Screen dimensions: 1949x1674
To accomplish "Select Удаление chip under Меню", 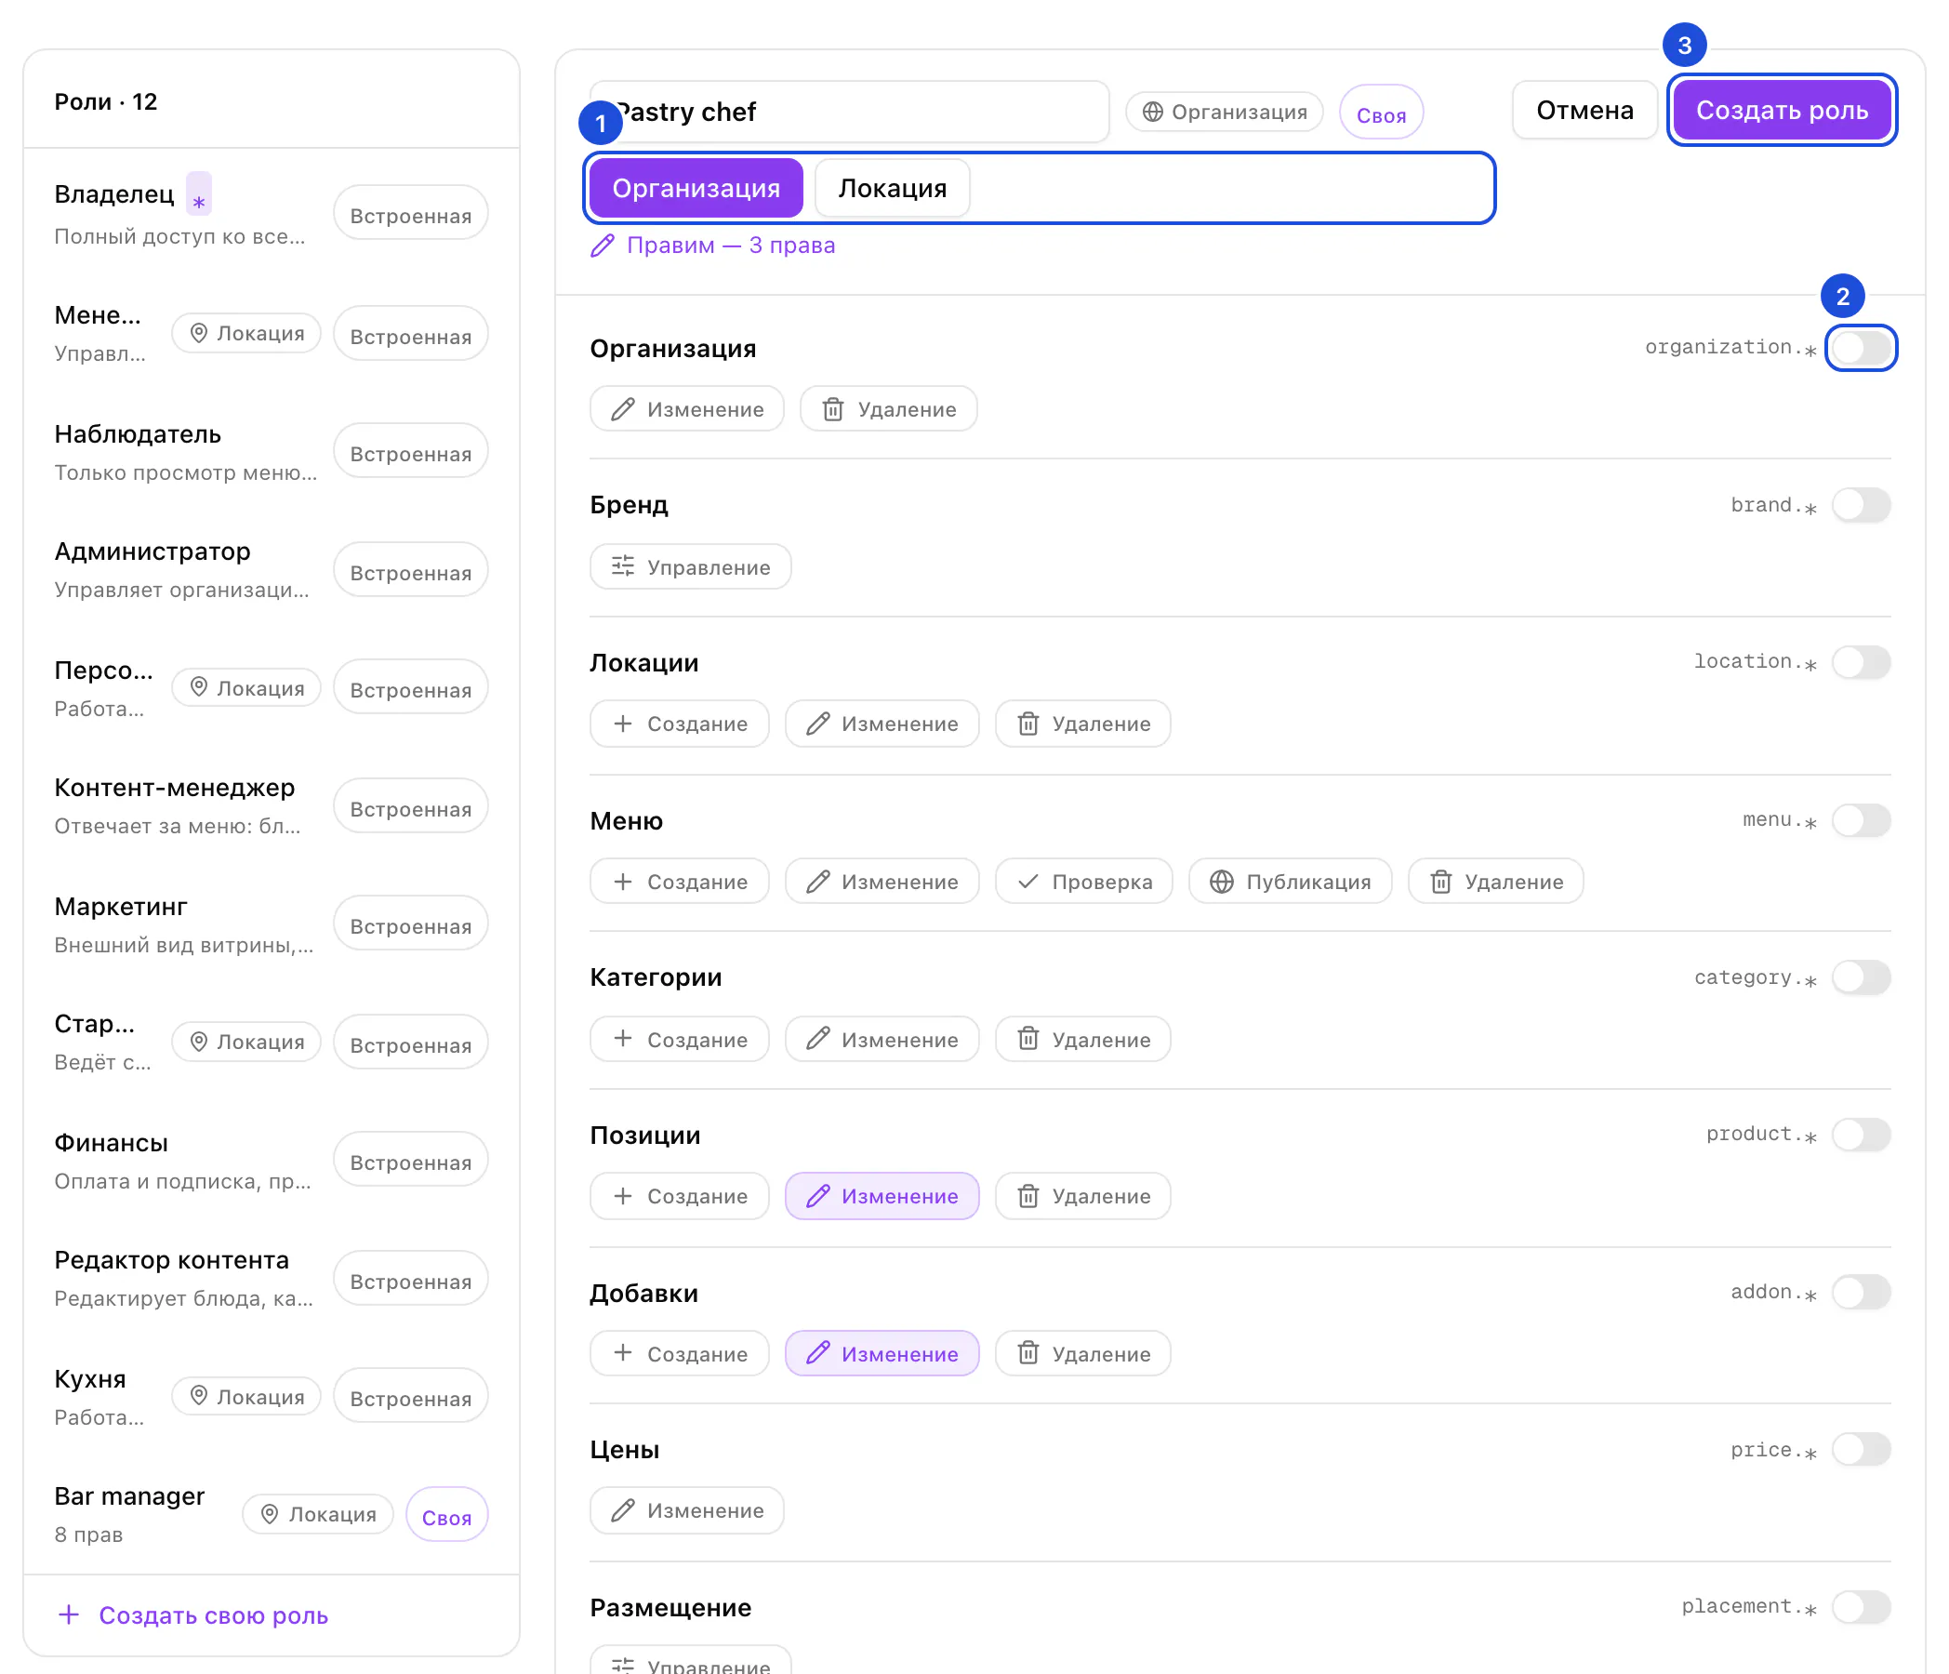I will click(1495, 882).
